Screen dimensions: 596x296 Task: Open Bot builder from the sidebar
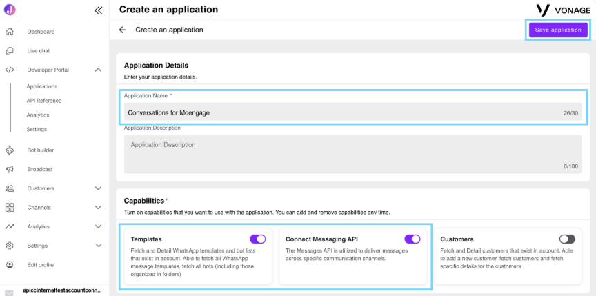pos(41,150)
